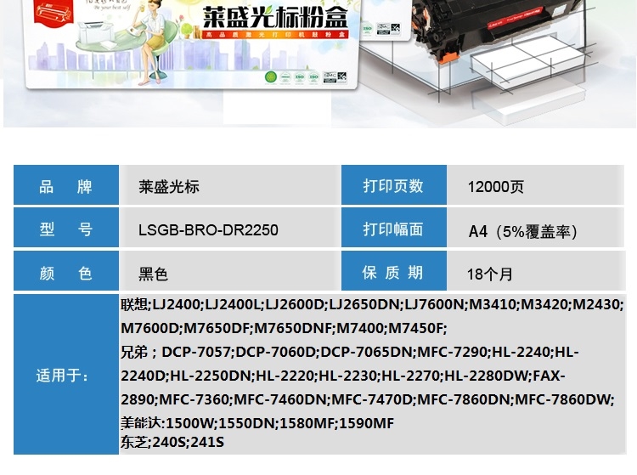The image size is (637, 475).
Task: Click the A4 (5%覆盖率) value
Action: pyautogui.click(x=522, y=231)
